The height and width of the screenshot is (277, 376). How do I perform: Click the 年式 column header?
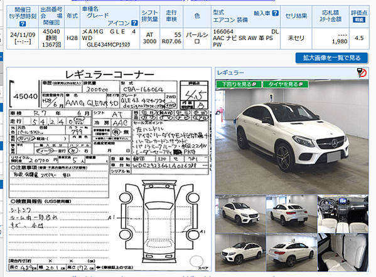pyautogui.click(x=72, y=16)
